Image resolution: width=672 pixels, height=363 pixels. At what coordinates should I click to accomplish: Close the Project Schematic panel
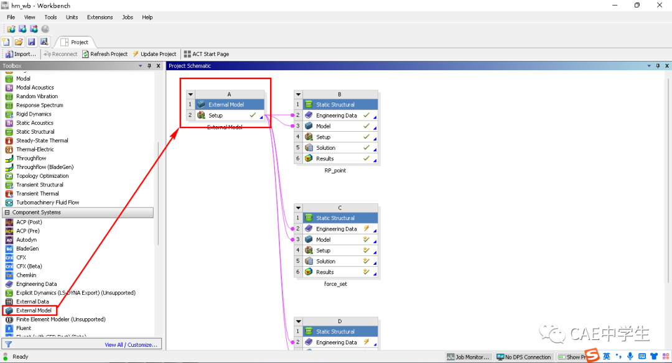[x=667, y=66]
